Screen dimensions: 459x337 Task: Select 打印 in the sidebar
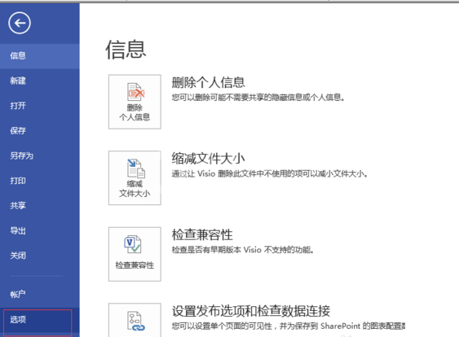(39, 181)
